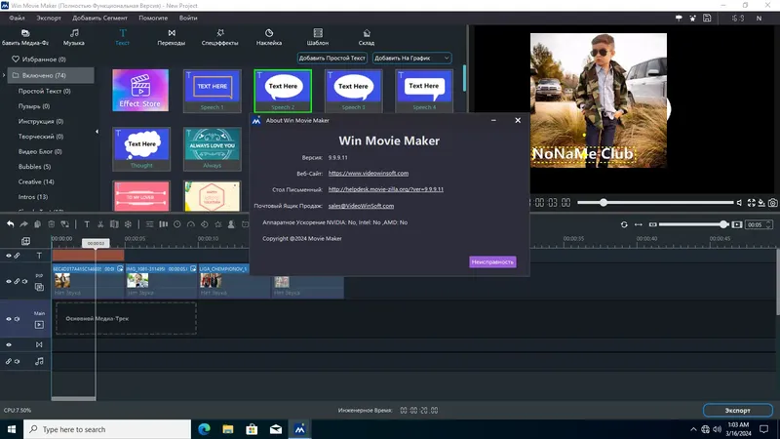Select the Thought text template thumbnail
780x439 pixels.
tap(141, 149)
